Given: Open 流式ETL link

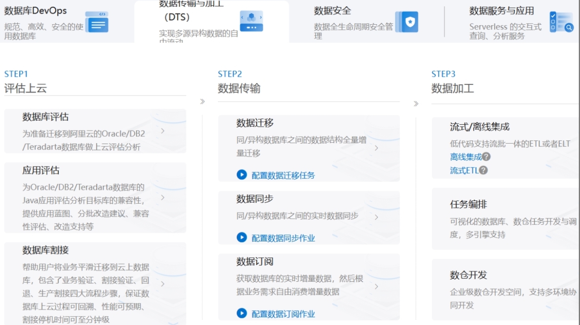Looking at the screenshot, I should click(x=464, y=170).
